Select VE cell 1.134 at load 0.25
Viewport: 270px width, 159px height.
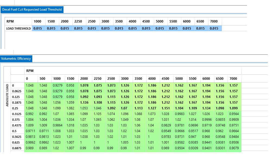click(x=207, y=108)
